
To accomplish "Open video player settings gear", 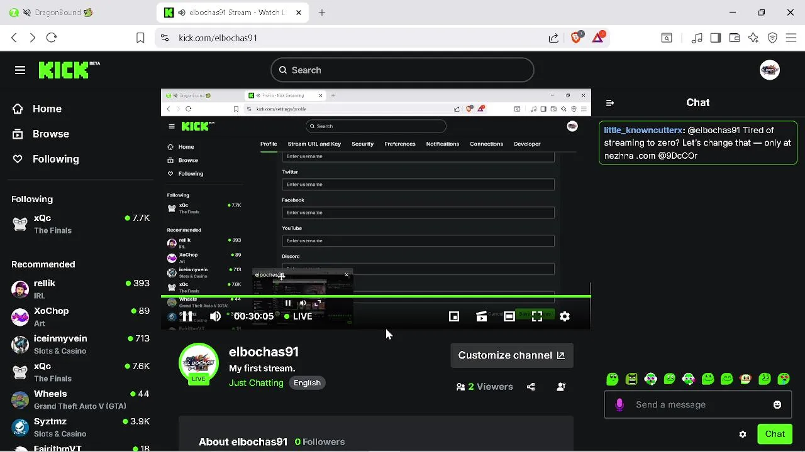I will coord(565,316).
